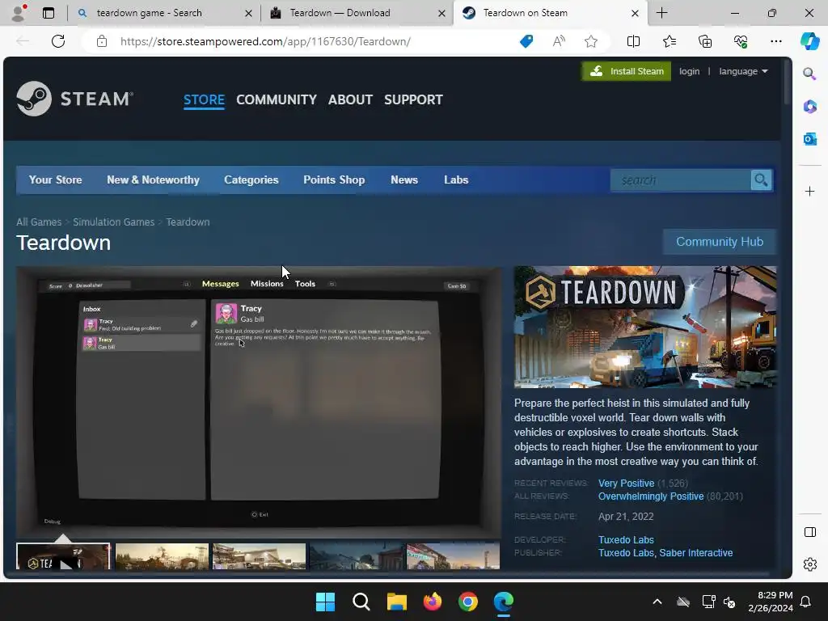Viewport: 828px width, 621px height.
Task: Open the STORE header menu
Action: pos(204,99)
